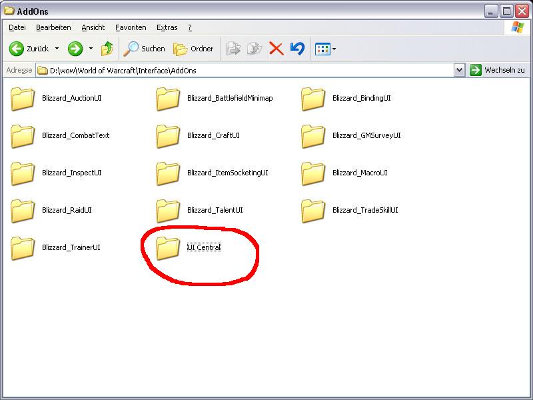Image resolution: width=533 pixels, height=400 pixels.
Task: Open the Extras menu
Action: point(167,27)
